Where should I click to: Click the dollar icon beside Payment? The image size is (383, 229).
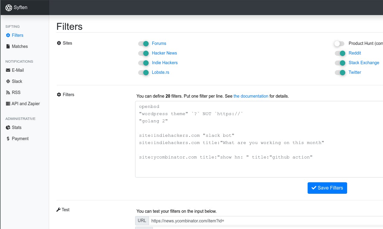click(8, 139)
